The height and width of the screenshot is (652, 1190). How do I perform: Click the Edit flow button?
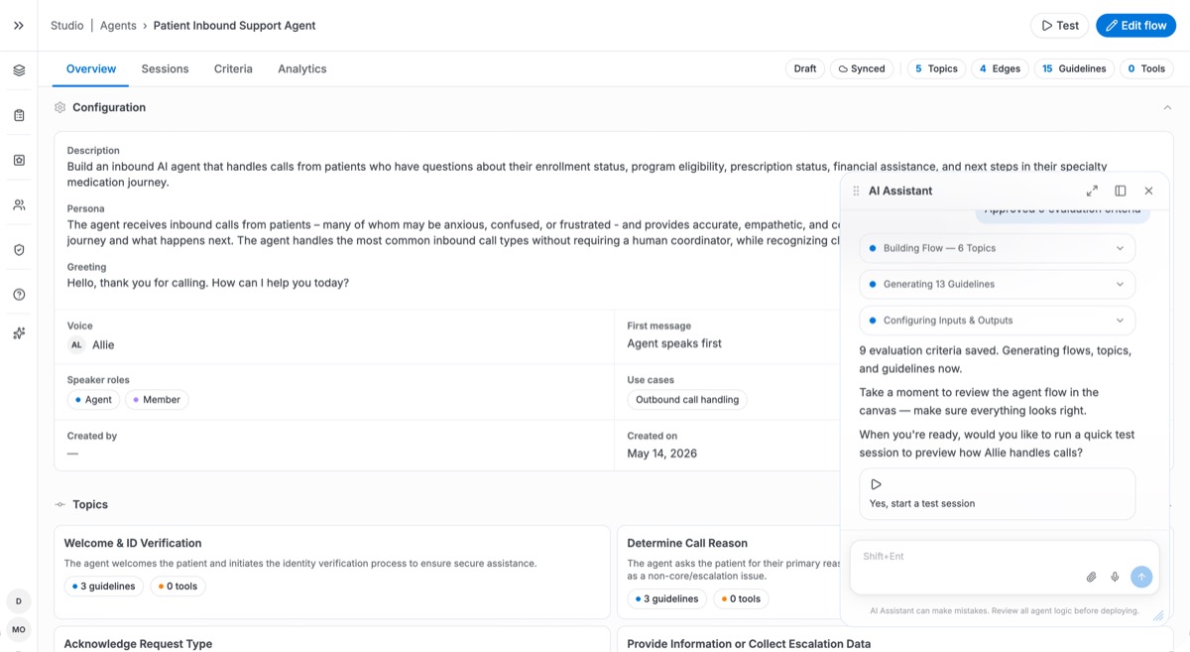click(1135, 26)
